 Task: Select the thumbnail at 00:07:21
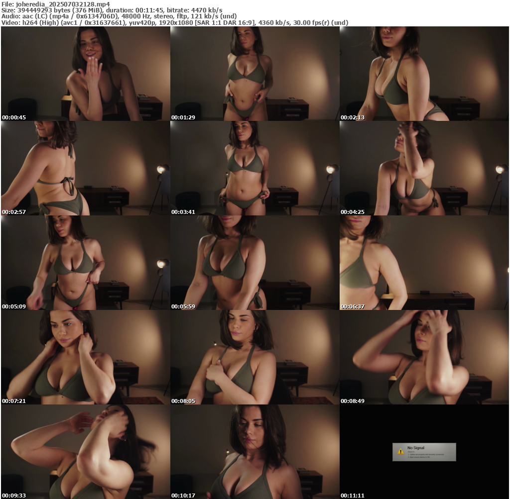point(86,357)
